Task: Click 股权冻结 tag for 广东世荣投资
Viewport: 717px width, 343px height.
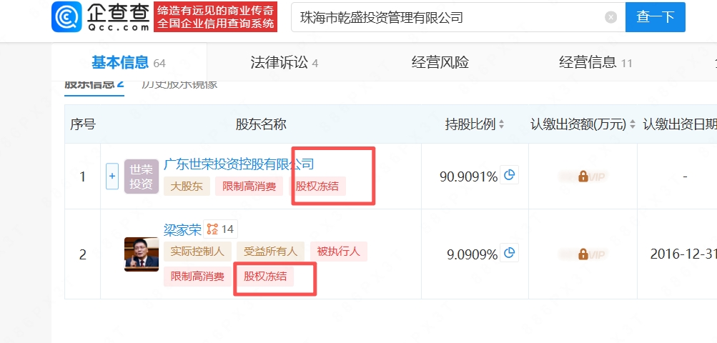Action: point(317,186)
